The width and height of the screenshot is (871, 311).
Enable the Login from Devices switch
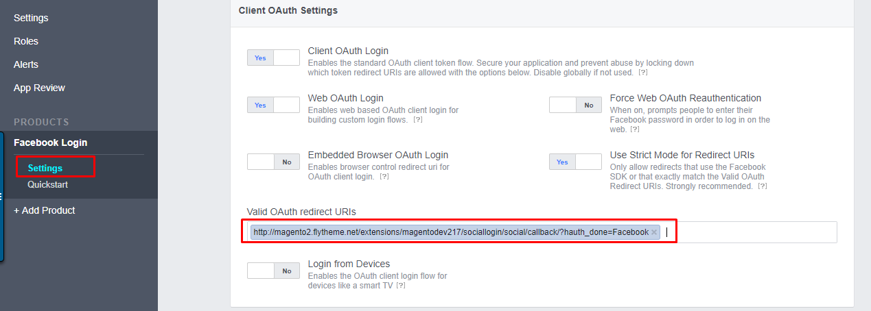coord(273,271)
